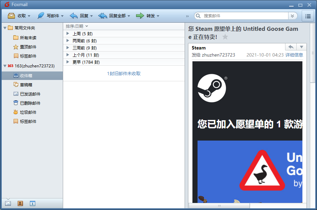Open the 已删除邮件 trash folder
This screenshot has width=317, height=210.
pos(32,103)
